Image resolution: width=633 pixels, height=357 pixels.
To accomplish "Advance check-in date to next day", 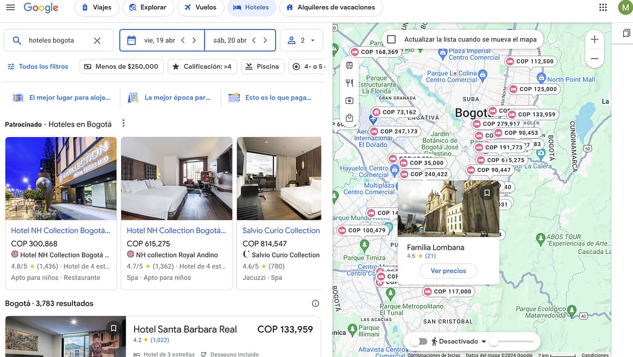I will (194, 40).
